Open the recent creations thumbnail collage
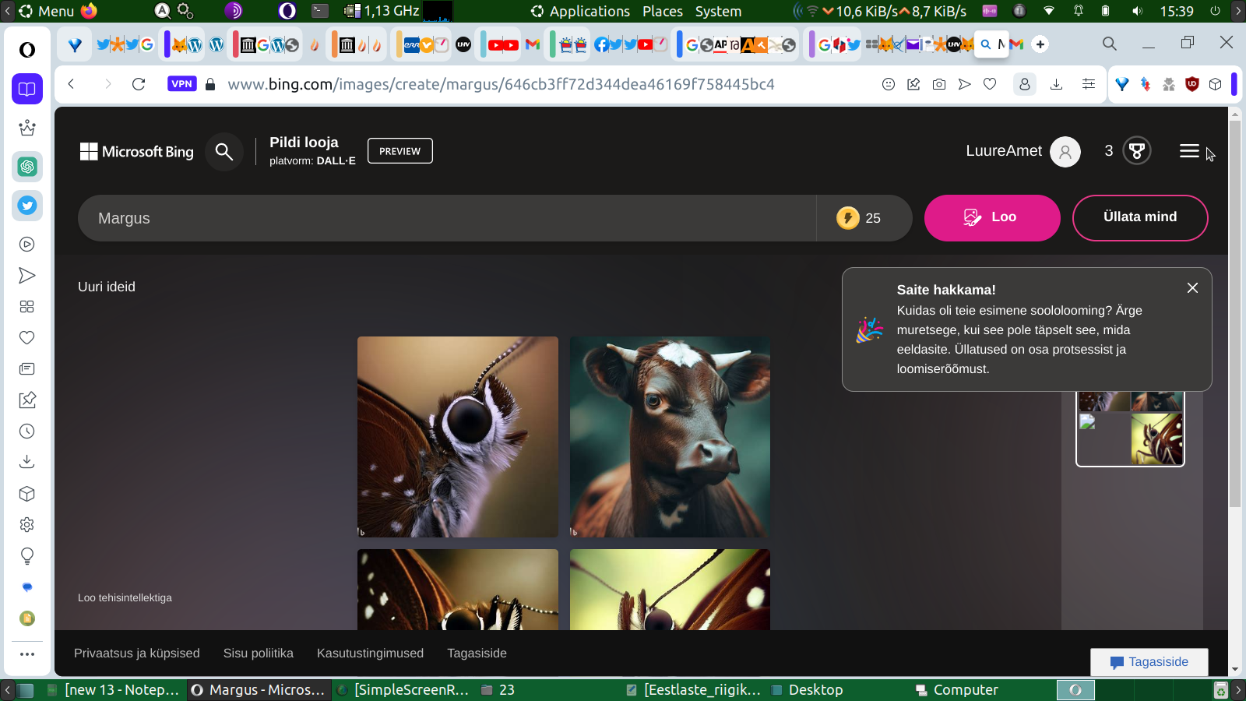The image size is (1246, 701). (x=1130, y=428)
